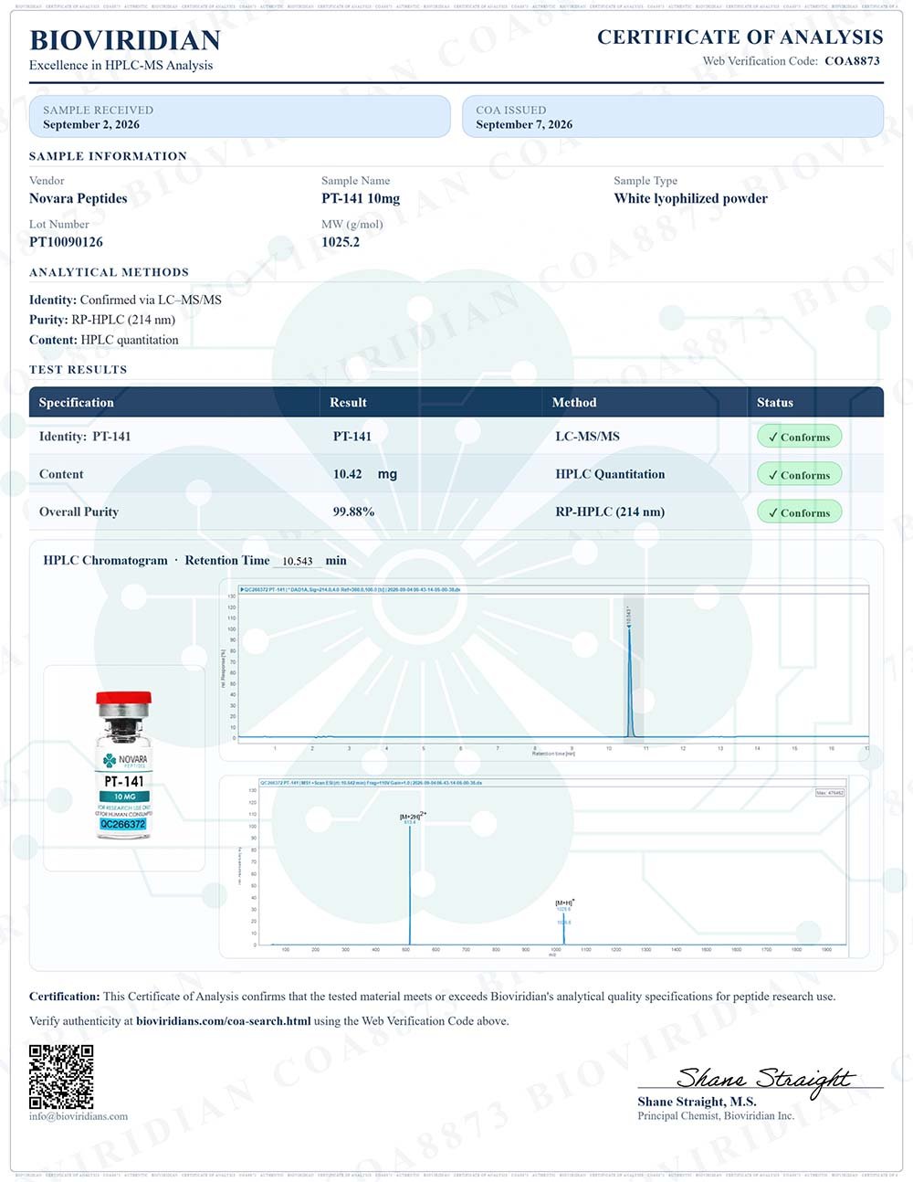Click the PT-141 vial product photo
This screenshot has width=913, height=1182.
point(124,765)
